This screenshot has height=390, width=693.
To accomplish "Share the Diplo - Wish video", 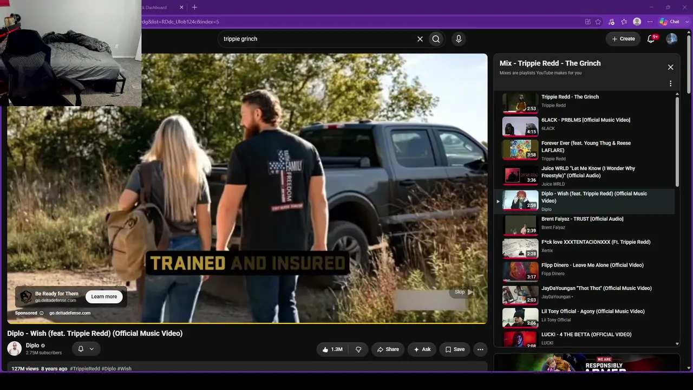I will click(388, 349).
